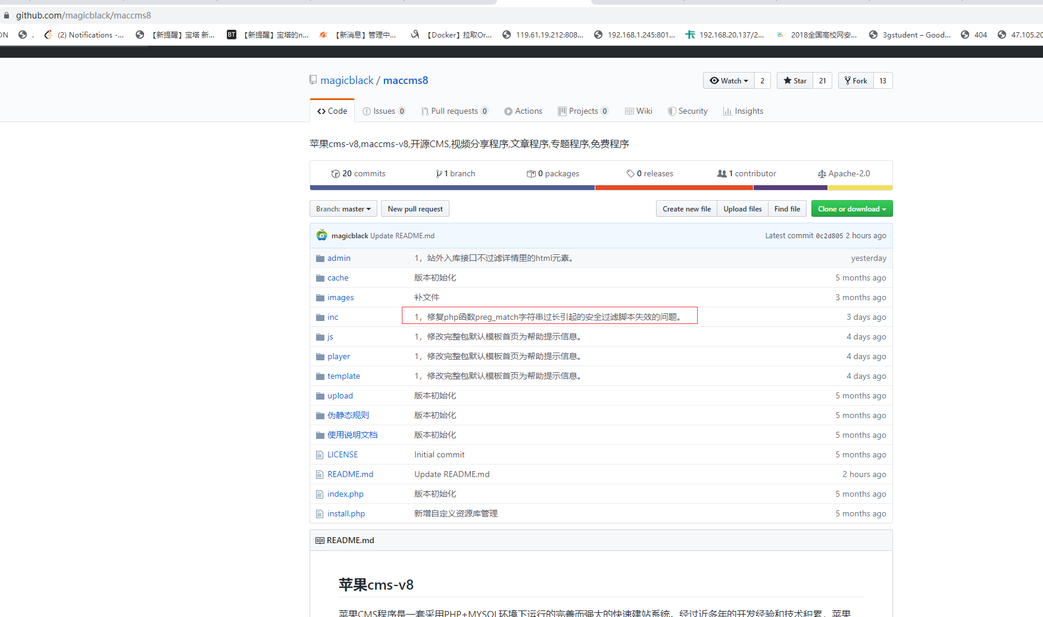This screenshot has width=1043, height=617.
Task: Open the 使用说明文档 folder
Action: tap(352, 435)
